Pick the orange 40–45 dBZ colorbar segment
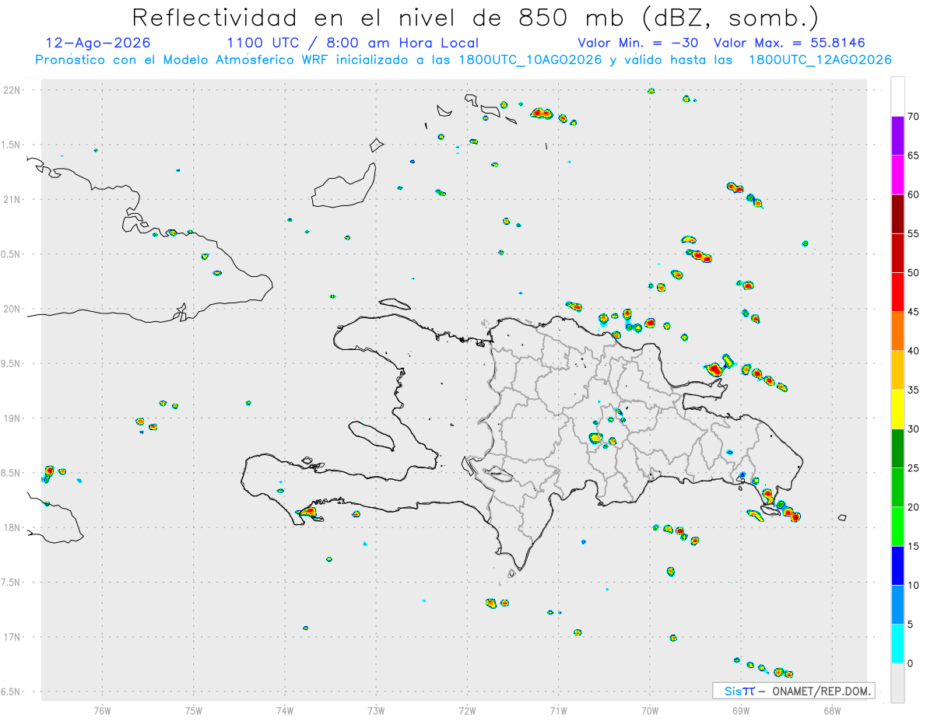Image resolution: width=934 pixels, height=721 pixels. point(897,331)
